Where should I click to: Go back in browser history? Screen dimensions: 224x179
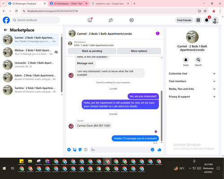pyautogui.click(x=4, y=11)
